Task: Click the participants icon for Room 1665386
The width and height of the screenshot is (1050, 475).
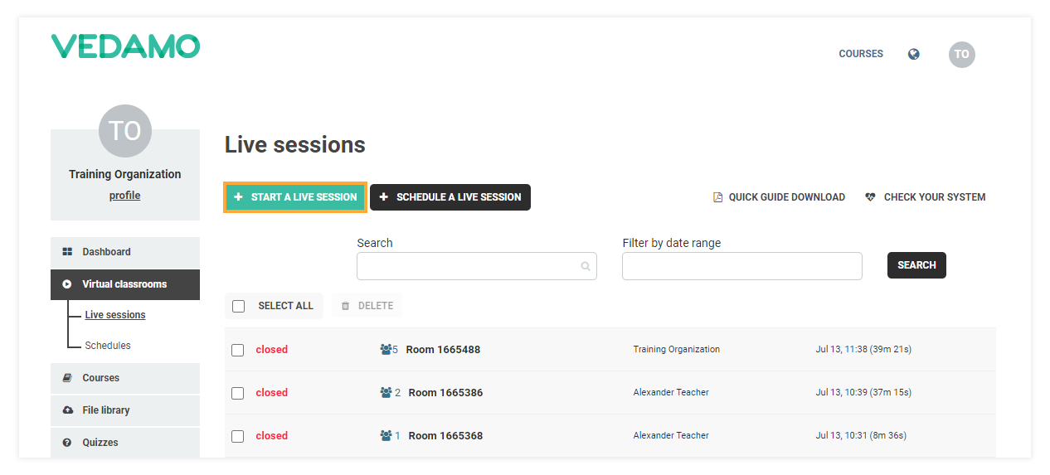Action: point(386,393)
